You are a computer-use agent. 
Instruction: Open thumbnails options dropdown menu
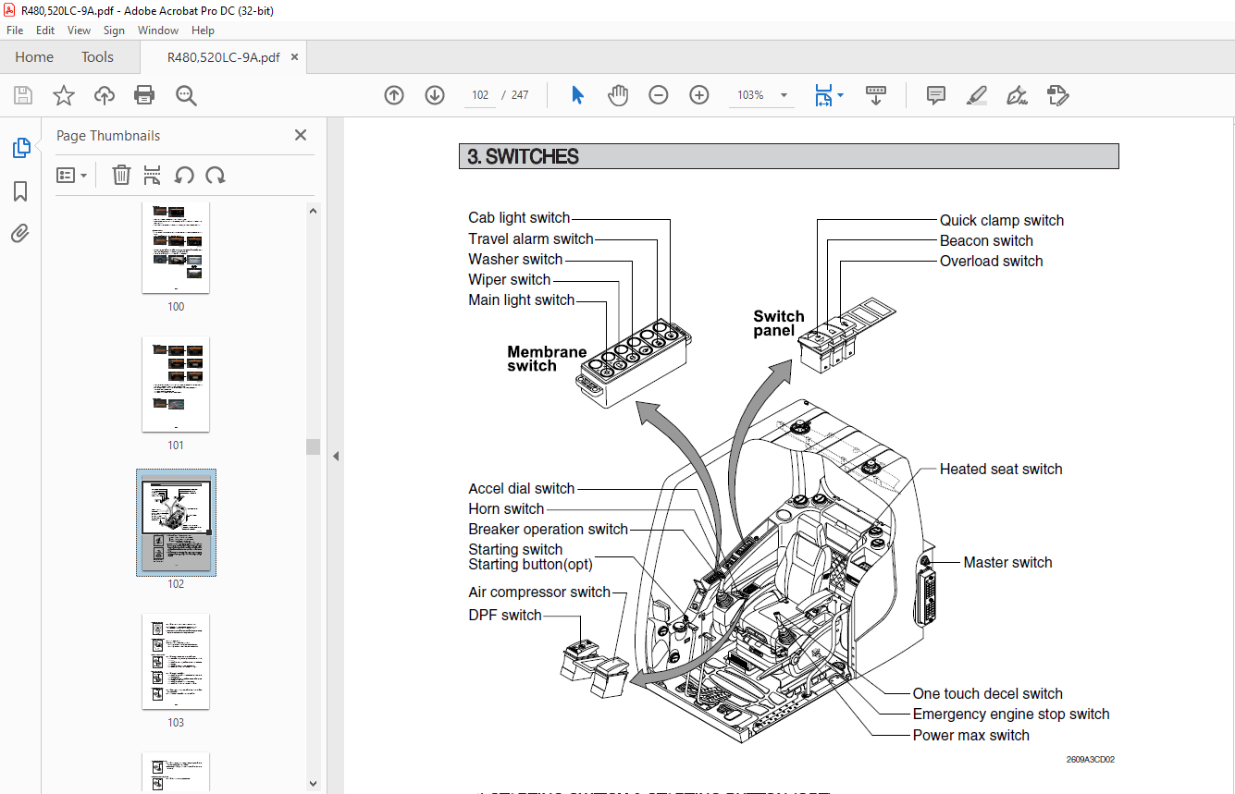tap(71, 175)
